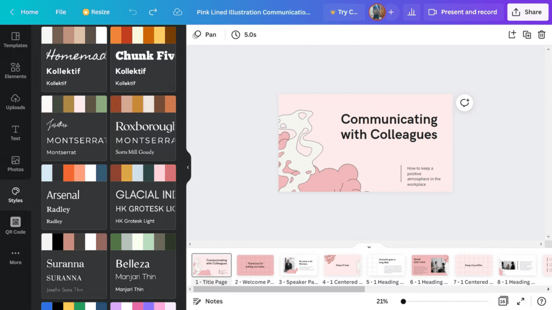Click the undo arrow icon
Image resolution: width=552 pixels, height=310 pixels.
tap(133, 12)
